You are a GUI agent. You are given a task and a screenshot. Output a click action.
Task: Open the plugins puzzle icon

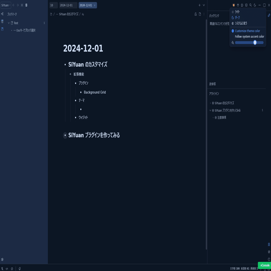pos(242,5)
